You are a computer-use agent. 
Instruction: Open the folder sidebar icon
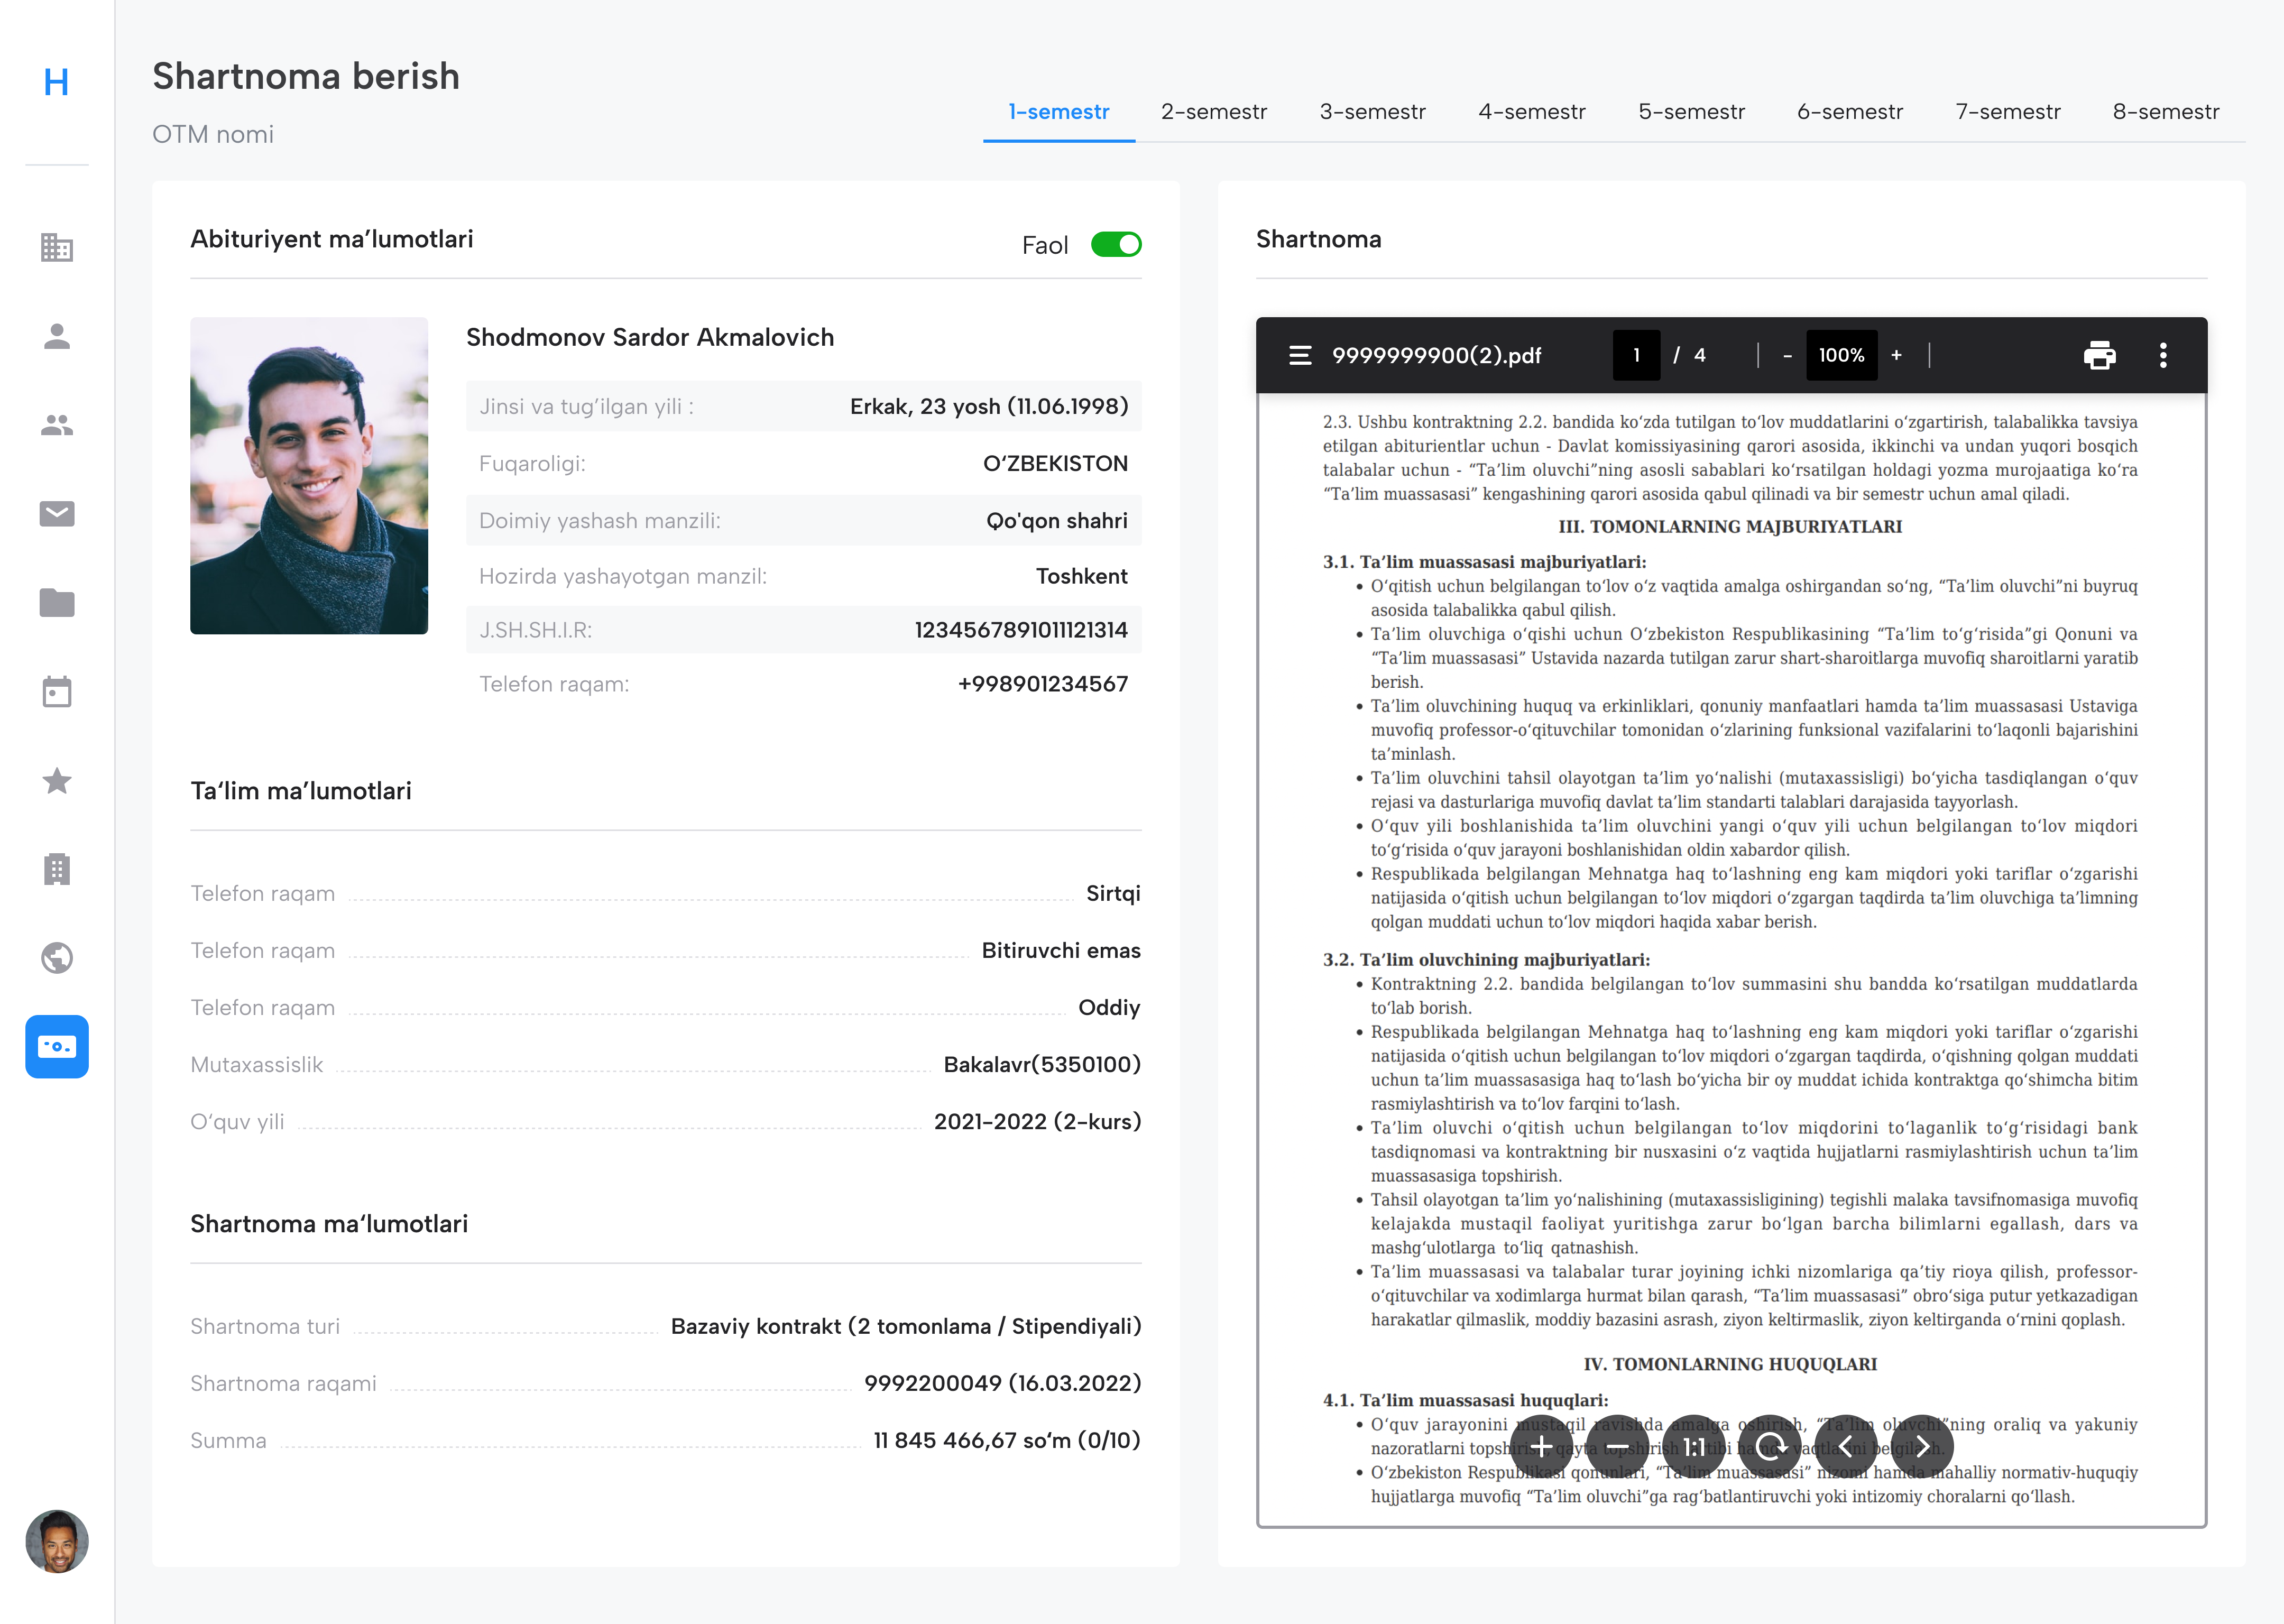[x=57, y=602]
